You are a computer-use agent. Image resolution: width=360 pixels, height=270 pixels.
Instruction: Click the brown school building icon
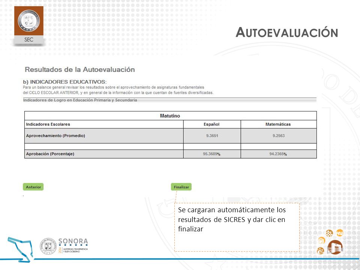point(335,247)
